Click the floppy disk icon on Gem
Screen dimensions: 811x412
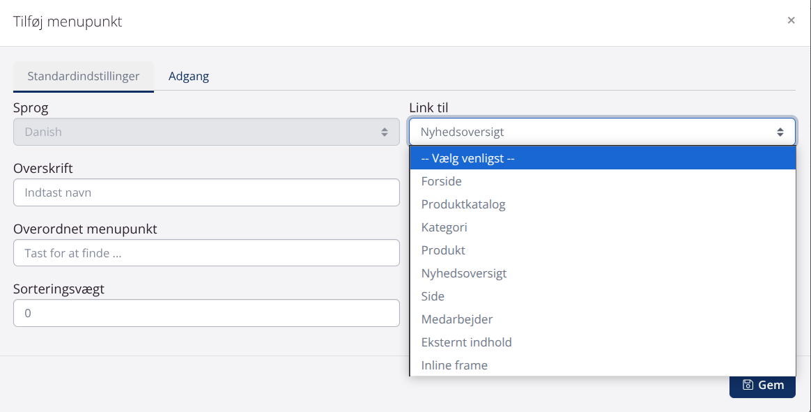pos(748,385)
